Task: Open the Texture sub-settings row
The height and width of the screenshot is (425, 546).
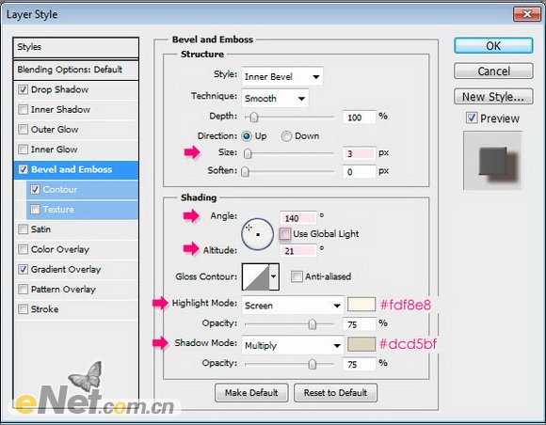Action: [x=82, y=210]
